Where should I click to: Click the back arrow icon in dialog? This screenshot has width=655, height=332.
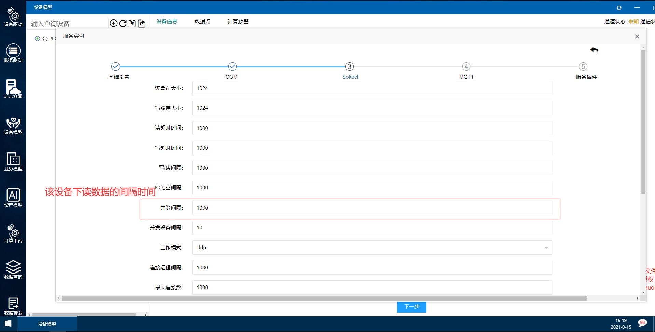tap(594, 50)
